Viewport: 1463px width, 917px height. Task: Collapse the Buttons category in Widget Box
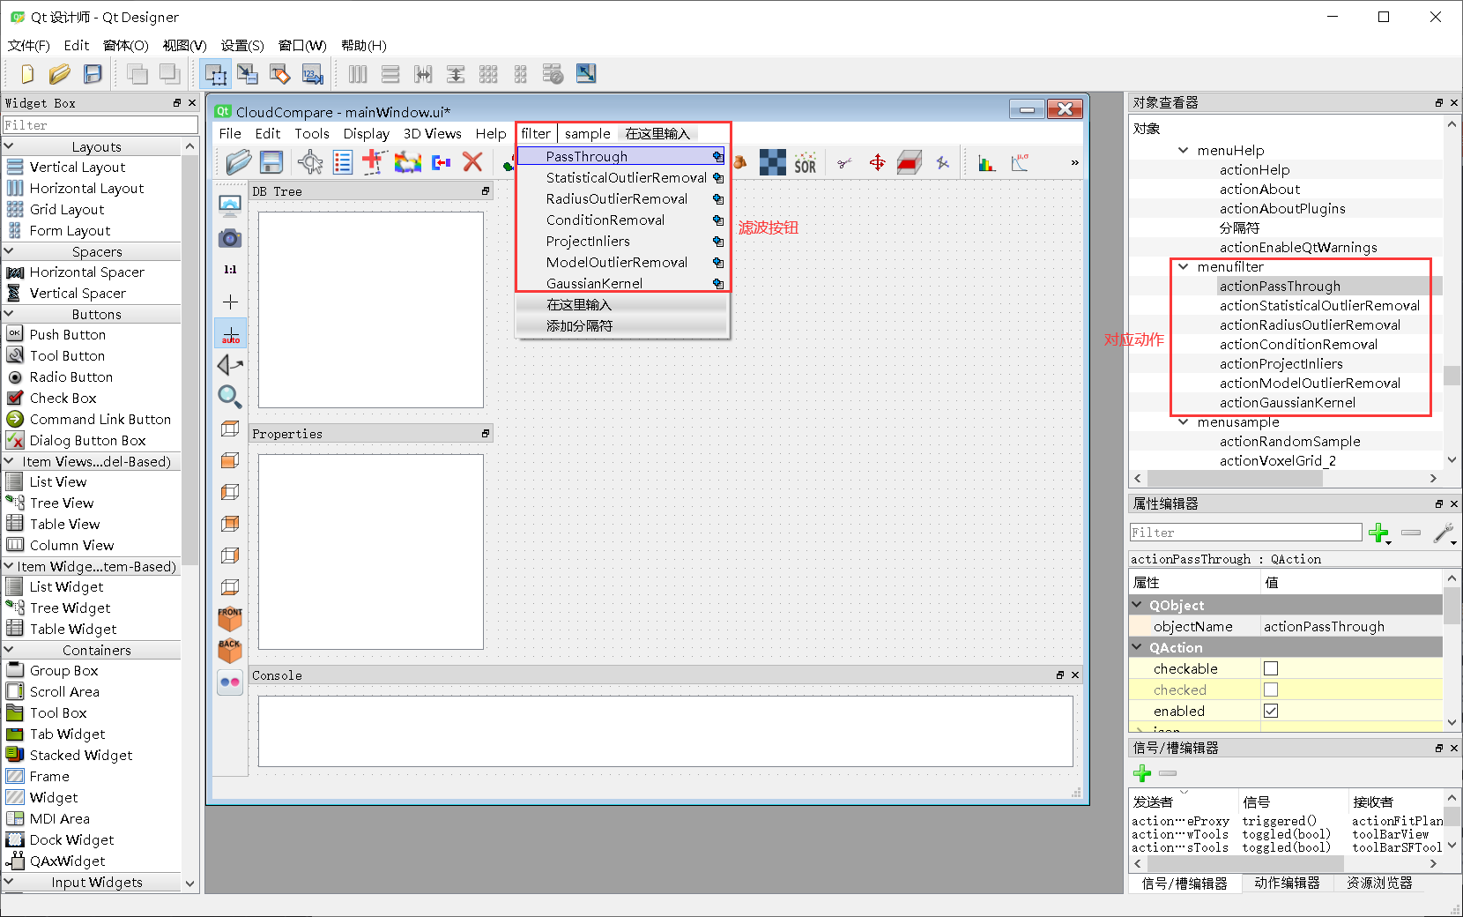[x=9, y=314]
